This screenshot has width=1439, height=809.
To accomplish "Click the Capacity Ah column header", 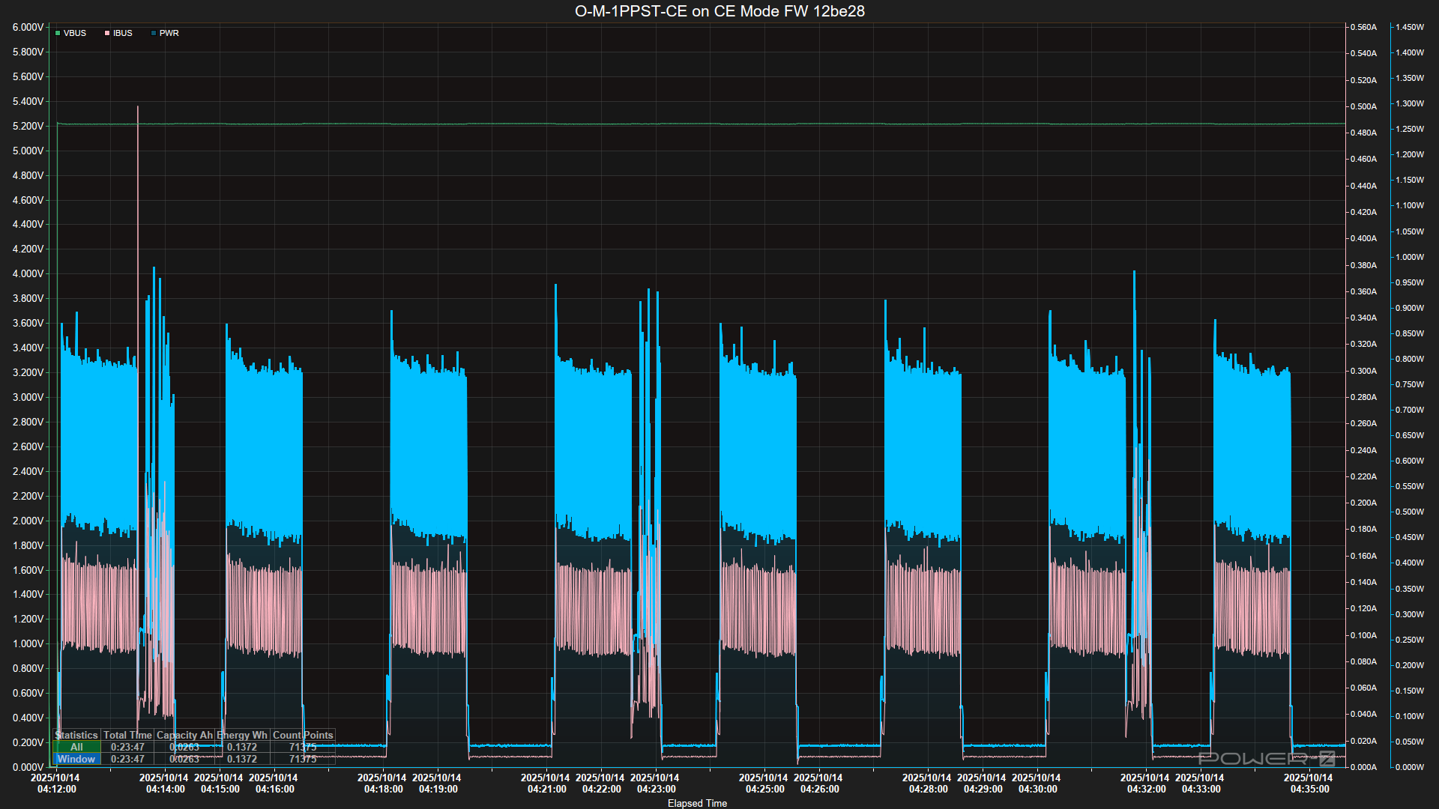I will coord(184,735).
